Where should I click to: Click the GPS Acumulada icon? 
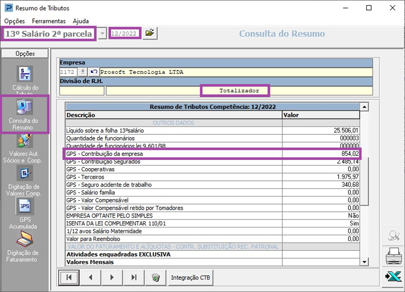tap(25, 207)
